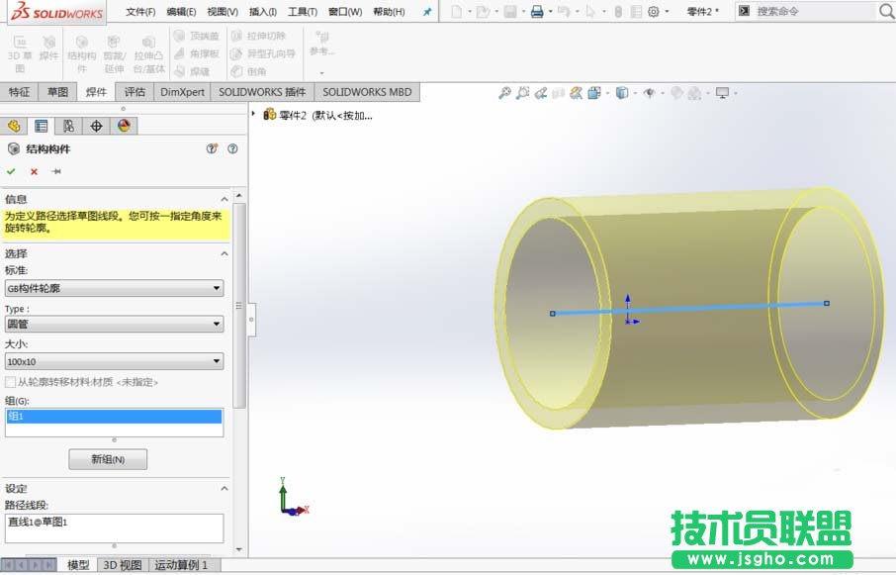Open the 异型孔向导 tool
896x575 pixels.
(262, 51)
